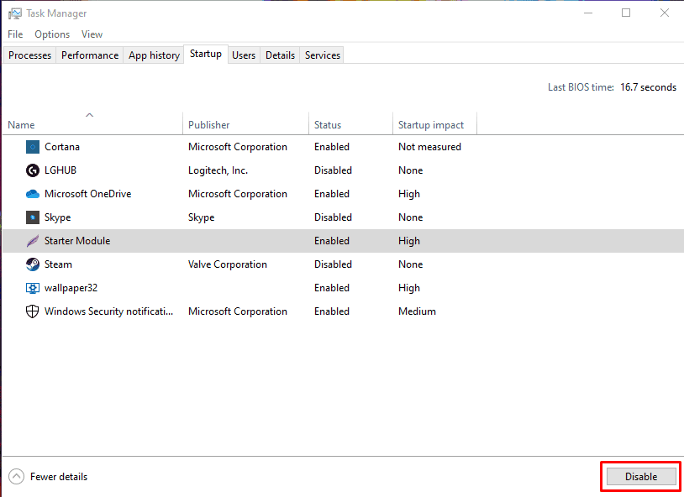Click OneDrive's Microsoft Corporation publisher cell
Viewport: 684px width, 497px height.
tap(238, 194)
